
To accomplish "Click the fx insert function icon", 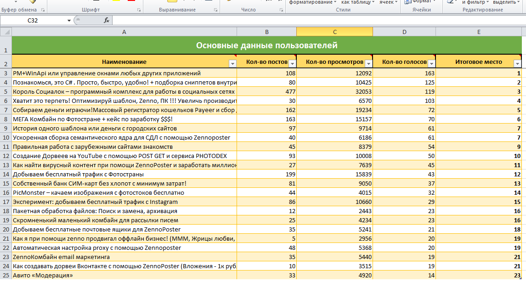I will click(x=106, y=21).
